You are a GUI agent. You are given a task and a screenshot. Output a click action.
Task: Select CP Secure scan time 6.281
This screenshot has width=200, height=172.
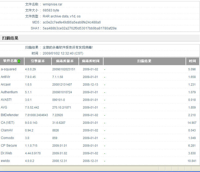(x=192, y=146)
